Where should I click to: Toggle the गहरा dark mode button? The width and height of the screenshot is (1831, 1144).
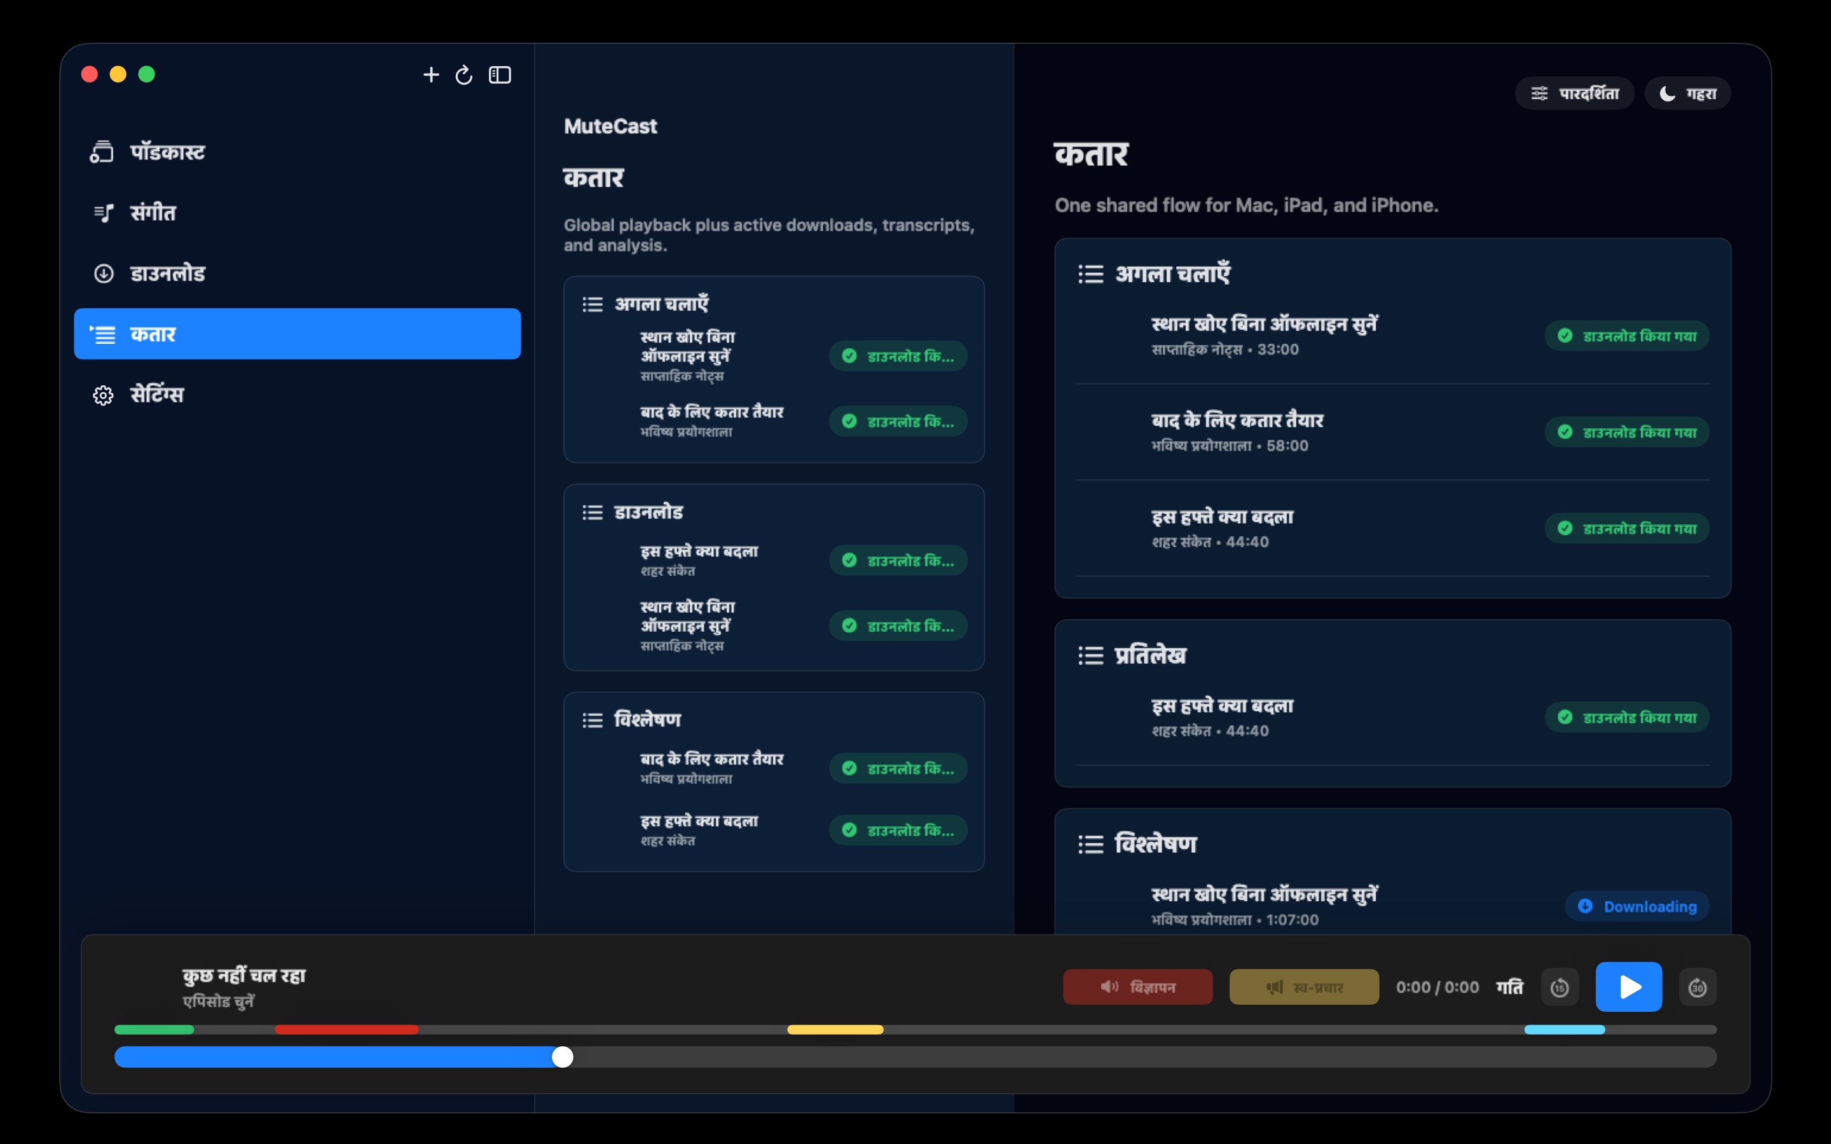click(1687, 93)
